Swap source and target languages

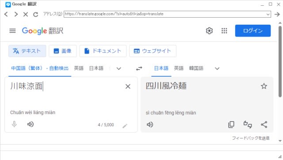point(139,69)
